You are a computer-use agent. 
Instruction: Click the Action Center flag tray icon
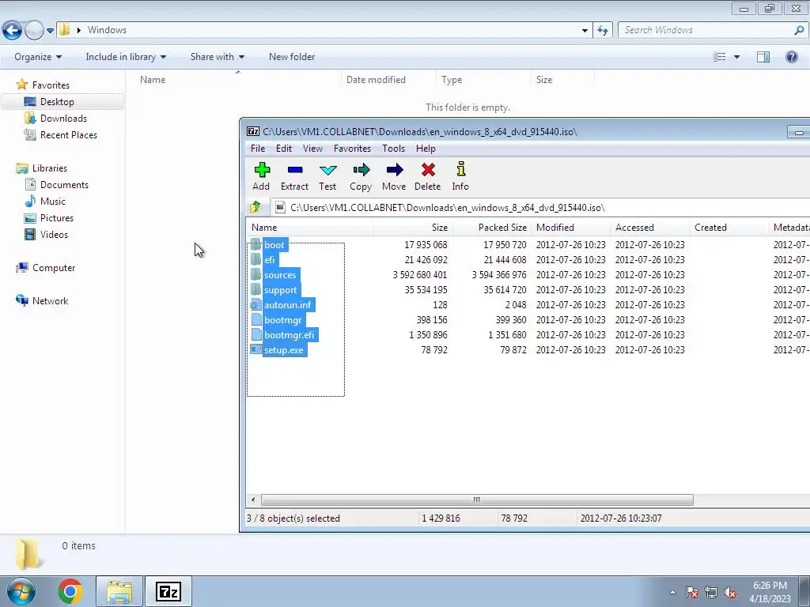(692, 593)
